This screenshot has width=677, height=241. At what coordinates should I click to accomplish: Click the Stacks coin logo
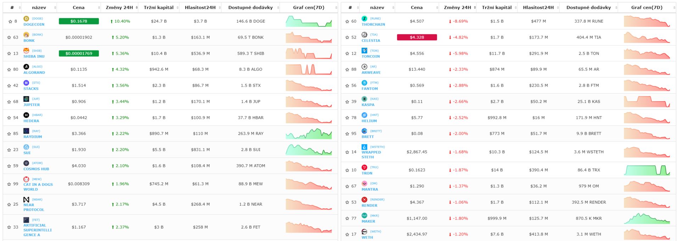click(26, 83)
